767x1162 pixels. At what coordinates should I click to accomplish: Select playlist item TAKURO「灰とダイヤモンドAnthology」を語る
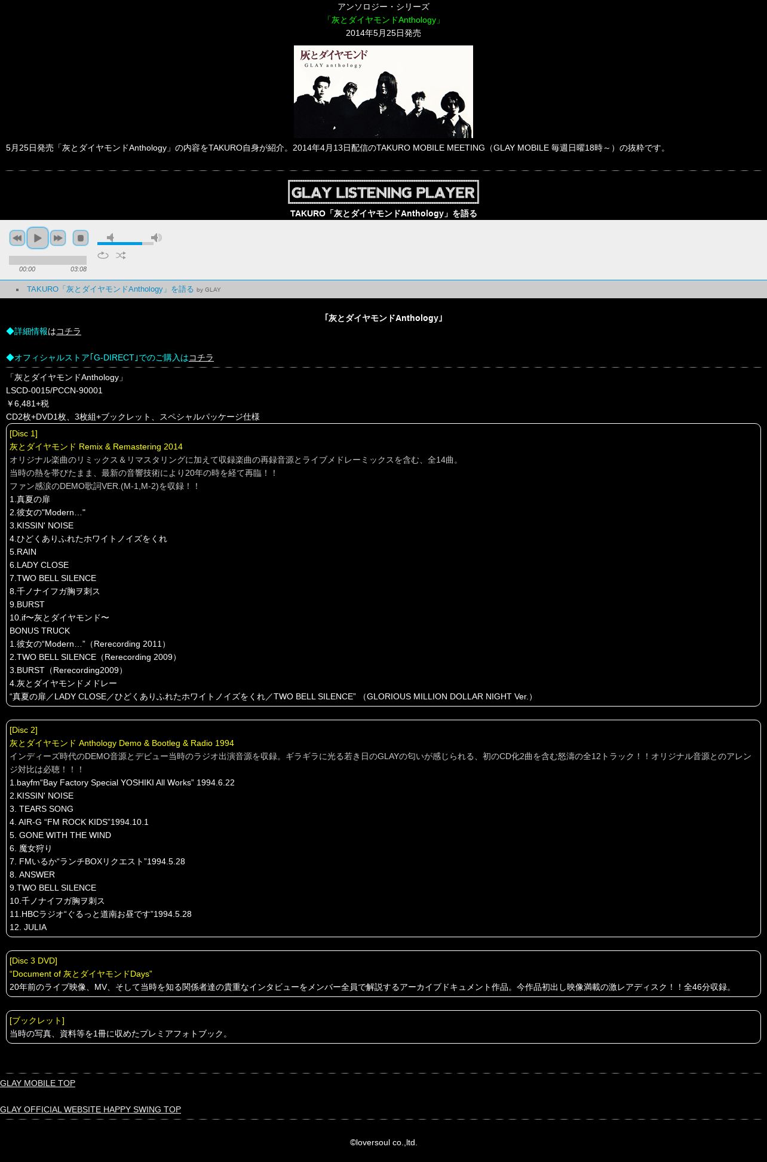point(111,289)
